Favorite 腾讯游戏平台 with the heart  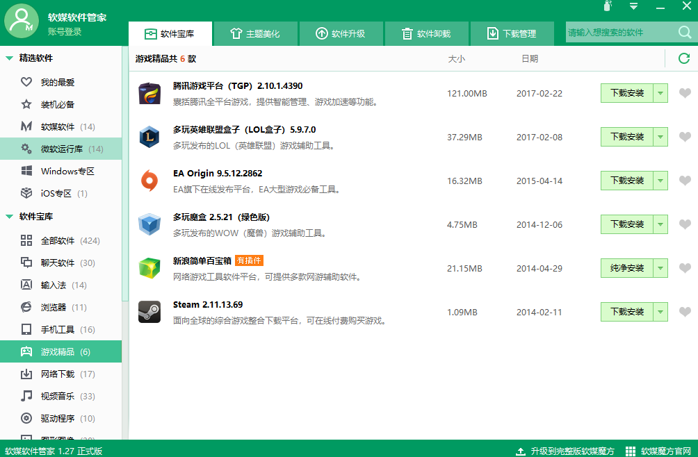[x=685, y=93]
